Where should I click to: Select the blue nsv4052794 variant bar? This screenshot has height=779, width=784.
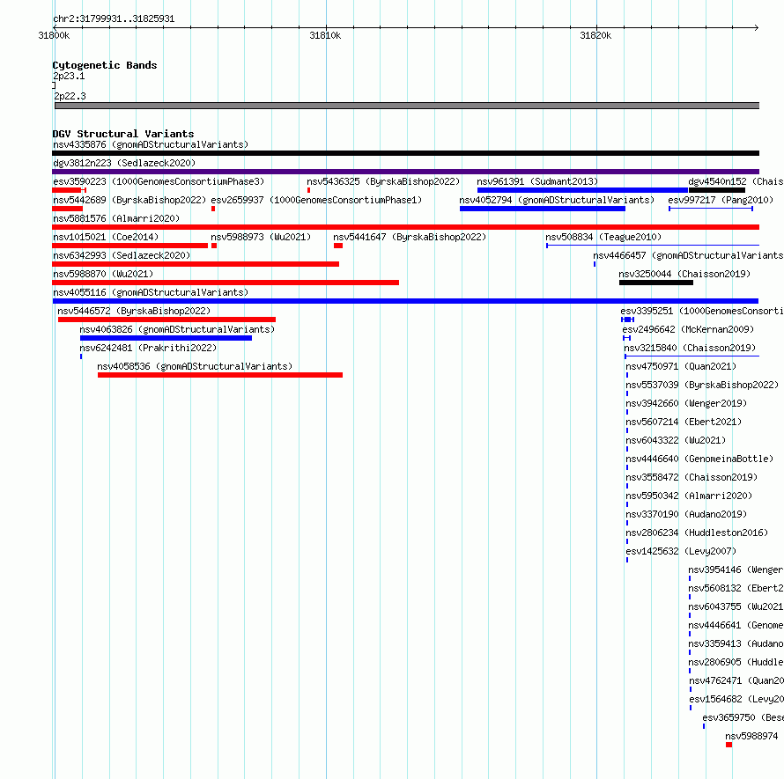[x=543, y=209]
